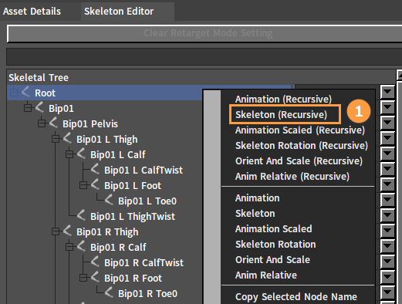Choose Animation Scaled (Recursive) option

click(x=300, y=130)
